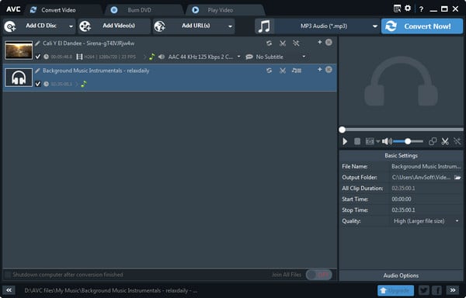Open the clip scissors for Cali Y El Dandee

[x=283, y=43]
